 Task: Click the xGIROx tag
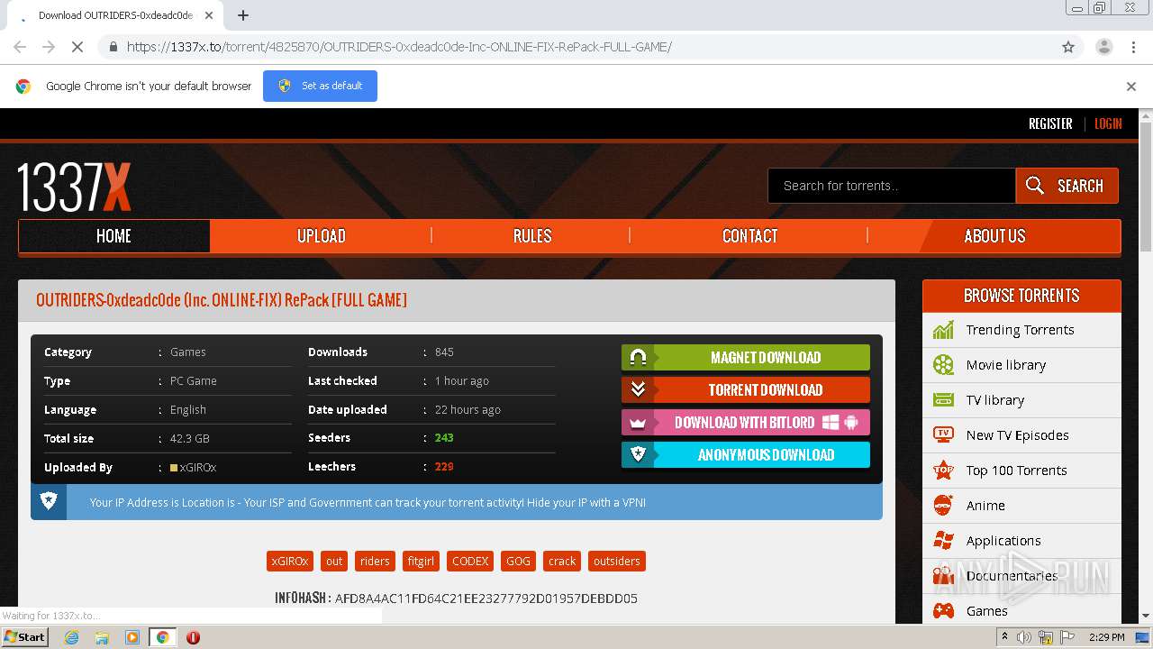(290, 562)
